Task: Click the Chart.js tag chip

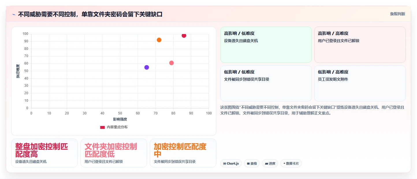Action: click(231, 163)
